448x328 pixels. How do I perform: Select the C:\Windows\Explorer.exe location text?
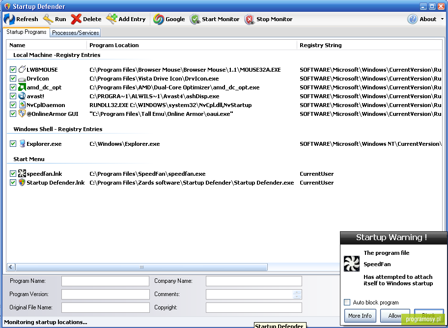125,144
